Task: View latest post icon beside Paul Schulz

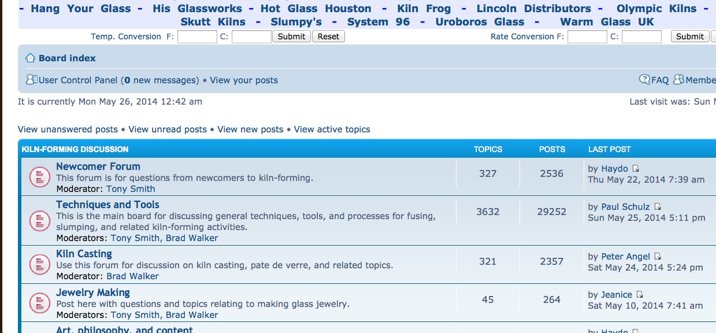Action: click(x=658, y=207)
